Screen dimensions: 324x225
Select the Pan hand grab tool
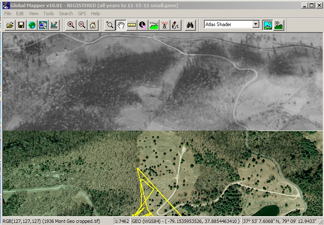pos(121,25)
